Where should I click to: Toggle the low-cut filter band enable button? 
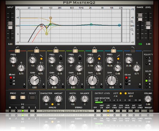(17, 51)
